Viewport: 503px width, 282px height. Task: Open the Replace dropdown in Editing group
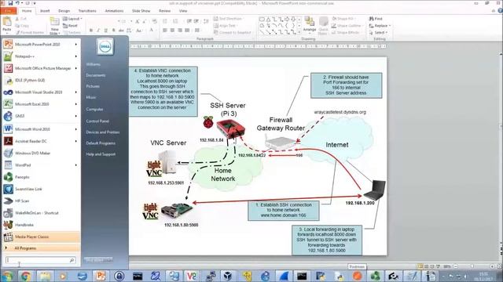click(x=380, y=26)
